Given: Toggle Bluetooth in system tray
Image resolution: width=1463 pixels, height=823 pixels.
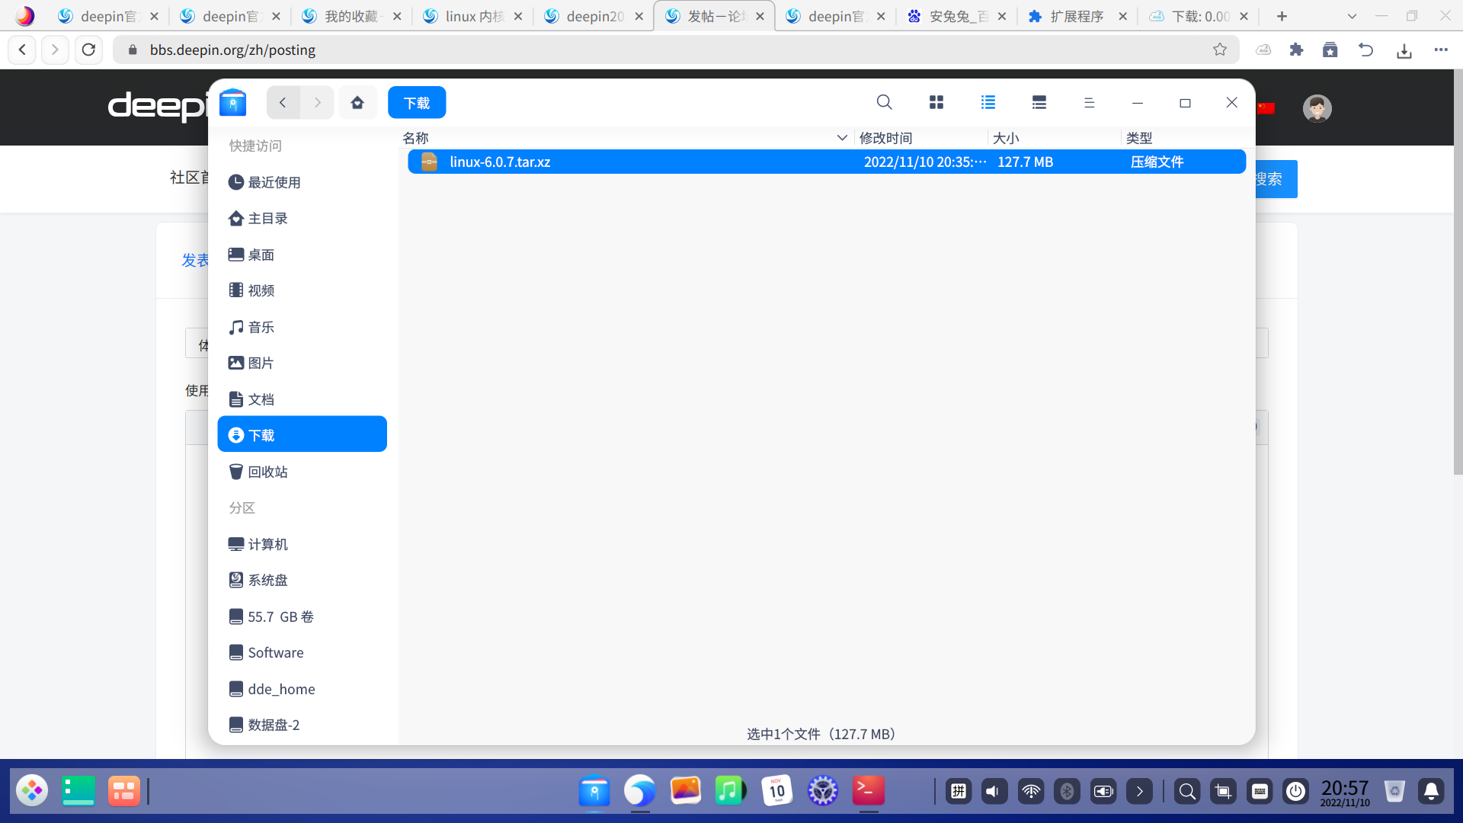Looking at the screenshot, I should point(1067,792).
